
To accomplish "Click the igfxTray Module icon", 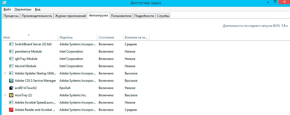I will click(x=11, y=59).
